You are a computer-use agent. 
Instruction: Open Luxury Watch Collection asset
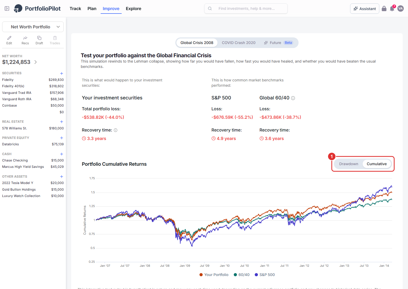(33, 196)
